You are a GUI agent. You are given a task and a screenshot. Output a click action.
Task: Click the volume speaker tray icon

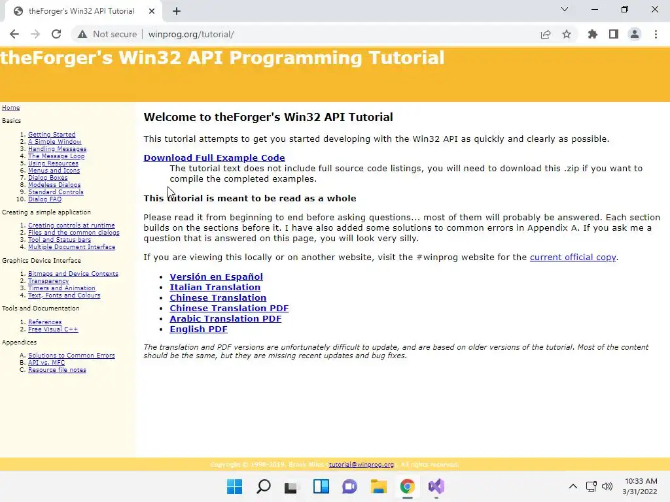(x=607, y=486)
